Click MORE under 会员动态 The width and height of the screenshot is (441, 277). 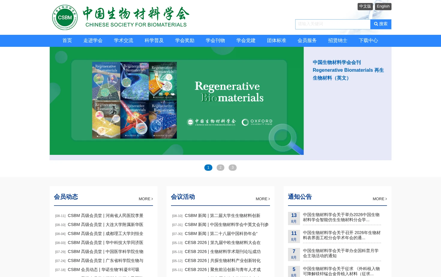tap(146, 199)
